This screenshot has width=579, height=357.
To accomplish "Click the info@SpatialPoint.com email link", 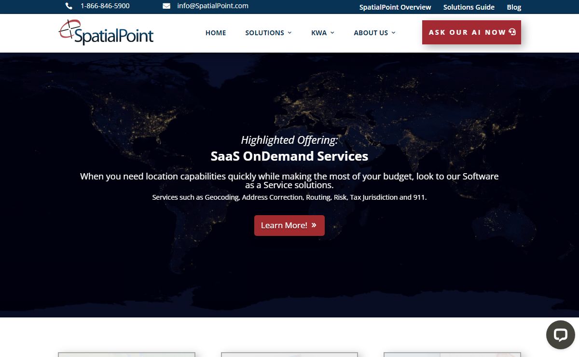I will [213, 6].
